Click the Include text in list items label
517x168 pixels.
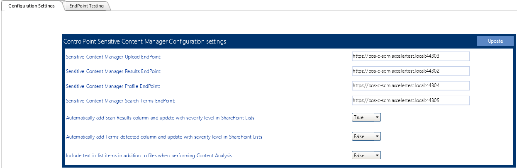(x=149, y=156)
